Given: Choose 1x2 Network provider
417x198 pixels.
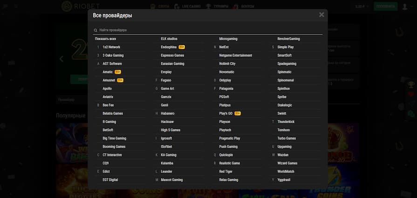Looking at the screenshot, I should click(111, 47).
